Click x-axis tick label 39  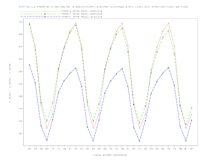coord(105,149)
